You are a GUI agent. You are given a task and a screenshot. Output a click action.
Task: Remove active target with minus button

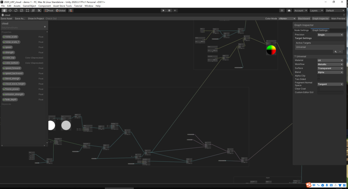click(x=340, y=52)
